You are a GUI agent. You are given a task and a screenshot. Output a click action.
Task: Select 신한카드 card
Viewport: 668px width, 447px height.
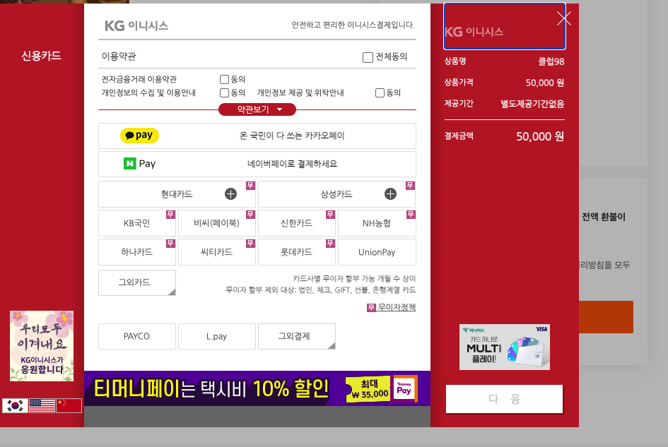pyautogui.click(x=296, y=223)
